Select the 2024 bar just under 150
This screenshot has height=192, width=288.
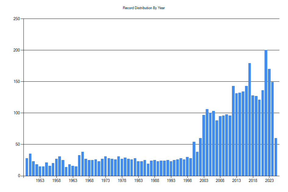click(x=272, y=129)
